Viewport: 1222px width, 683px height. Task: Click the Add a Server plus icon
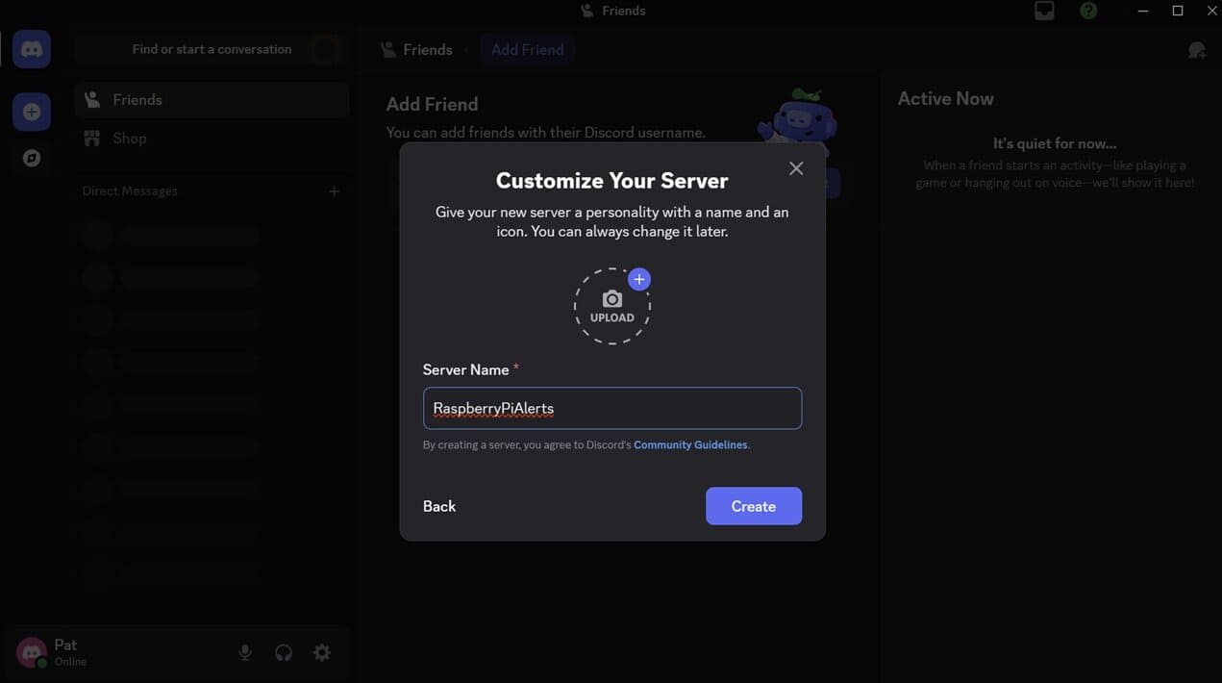coord(32,112)
